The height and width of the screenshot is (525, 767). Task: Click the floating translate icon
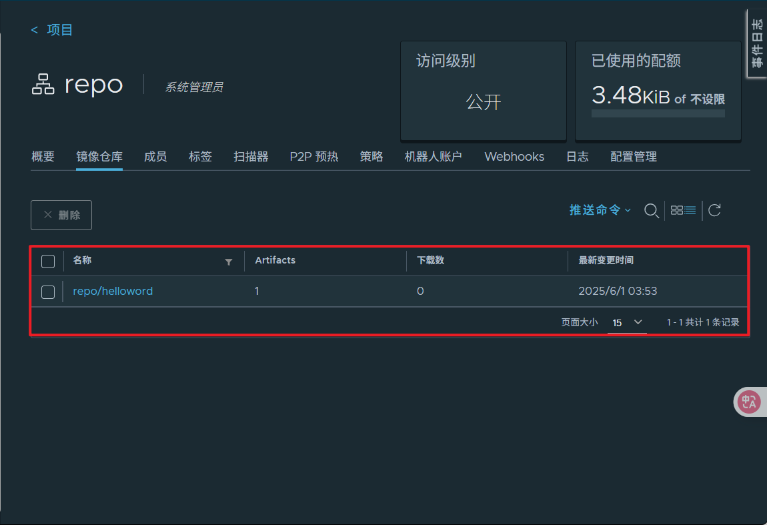[x=750, y=402]
